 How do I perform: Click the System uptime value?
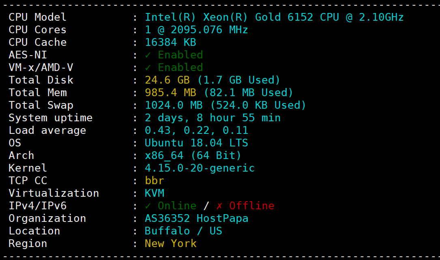[x=212, y=118]
